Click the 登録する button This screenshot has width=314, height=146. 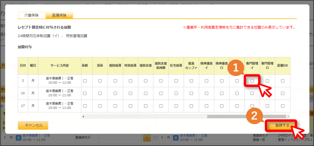(280, 125)
